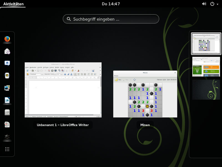Start the Empathy chat application
The height and width of the screenshot is (167, 222).
click(x=7, y=63)
